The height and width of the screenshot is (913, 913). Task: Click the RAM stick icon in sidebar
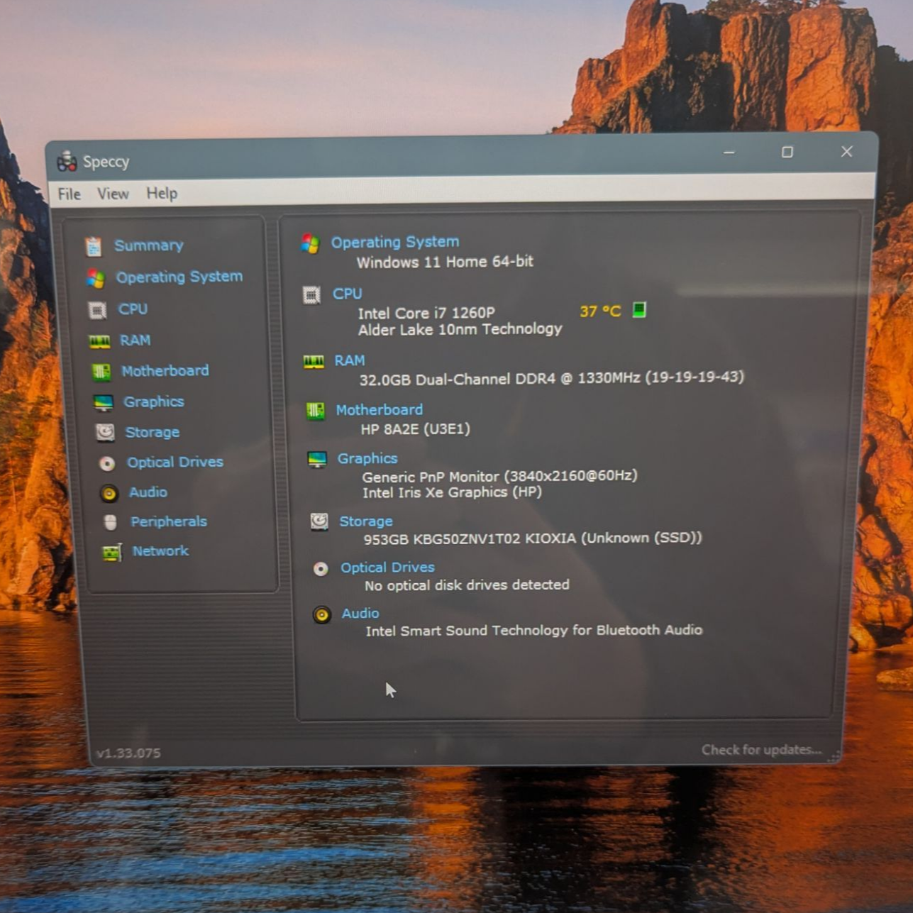tap(99, 342)
